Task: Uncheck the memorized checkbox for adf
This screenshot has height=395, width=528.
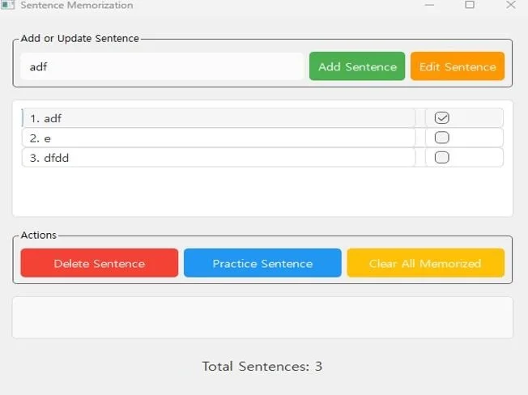Action: [x=442, y=117]
